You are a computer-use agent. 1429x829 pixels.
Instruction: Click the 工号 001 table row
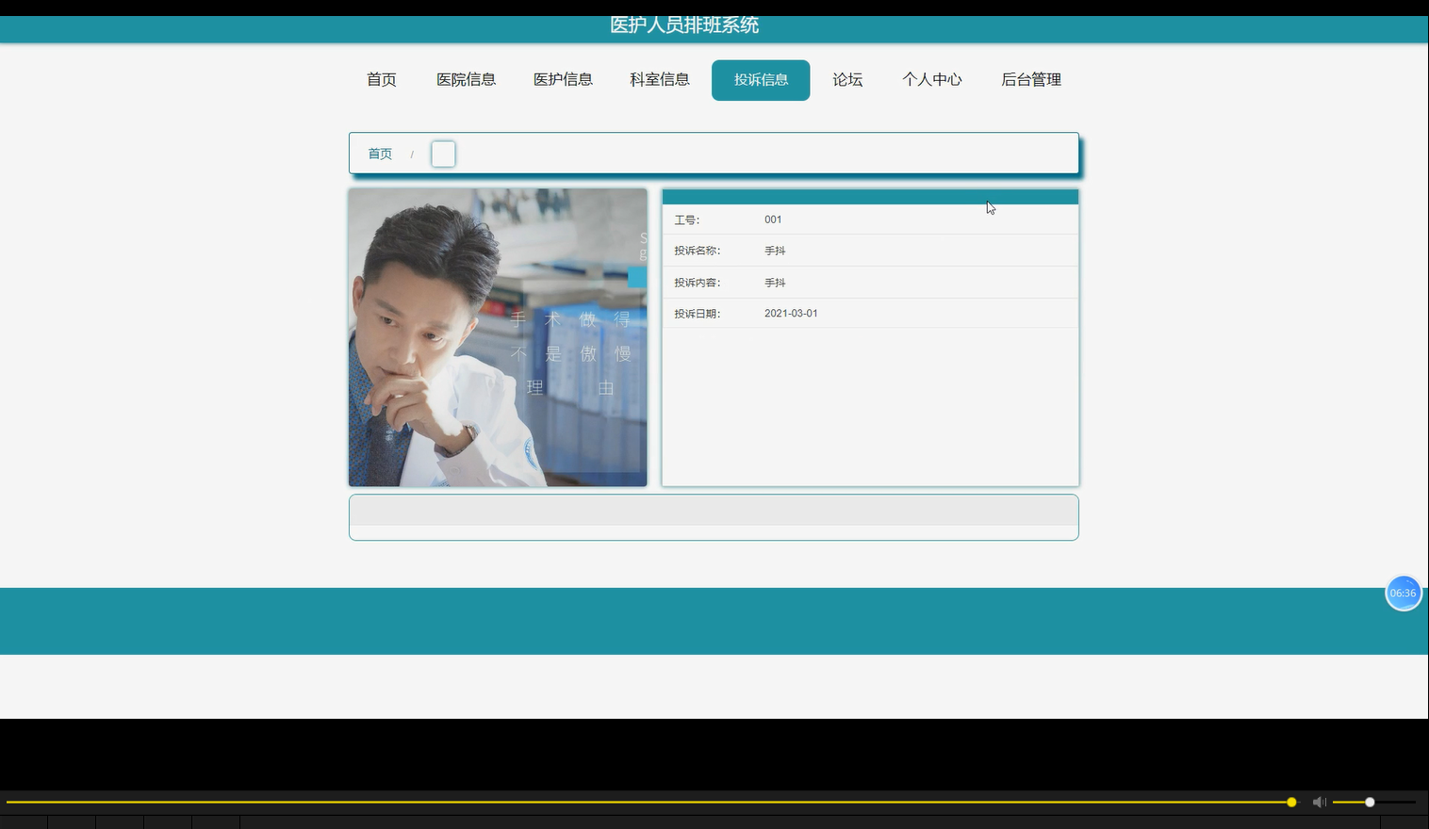click(869, 219)
